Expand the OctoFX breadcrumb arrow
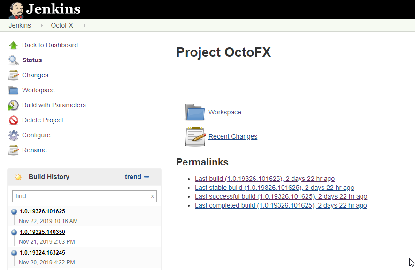This screenshot has height=270, width=415. [x=84, y=26]
